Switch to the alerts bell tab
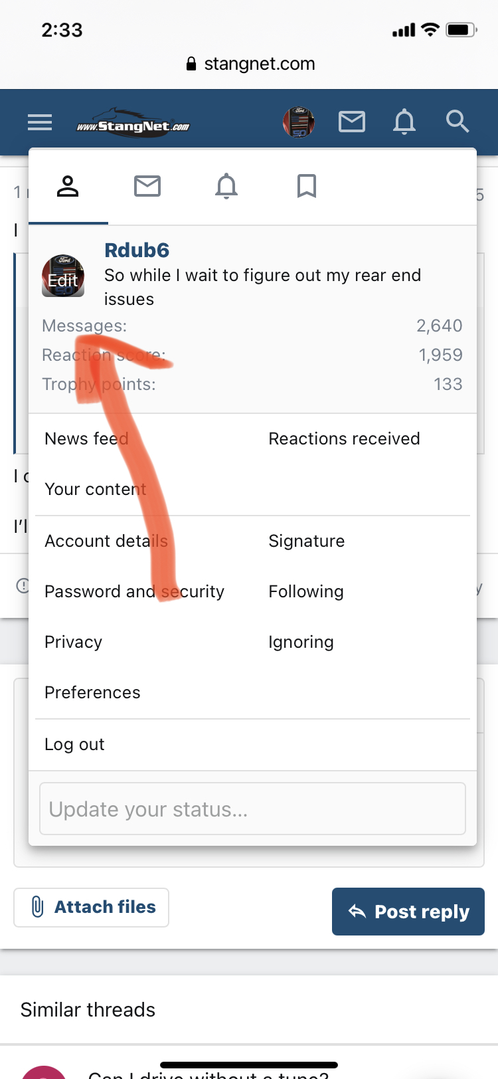 pyautogui.click(x=226, y=186)
